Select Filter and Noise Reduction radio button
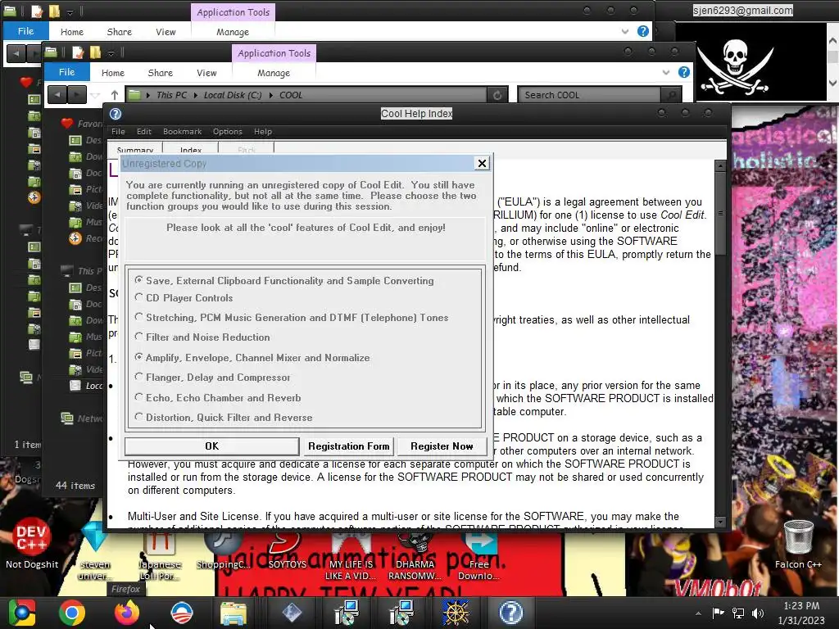 click(139, 337)
